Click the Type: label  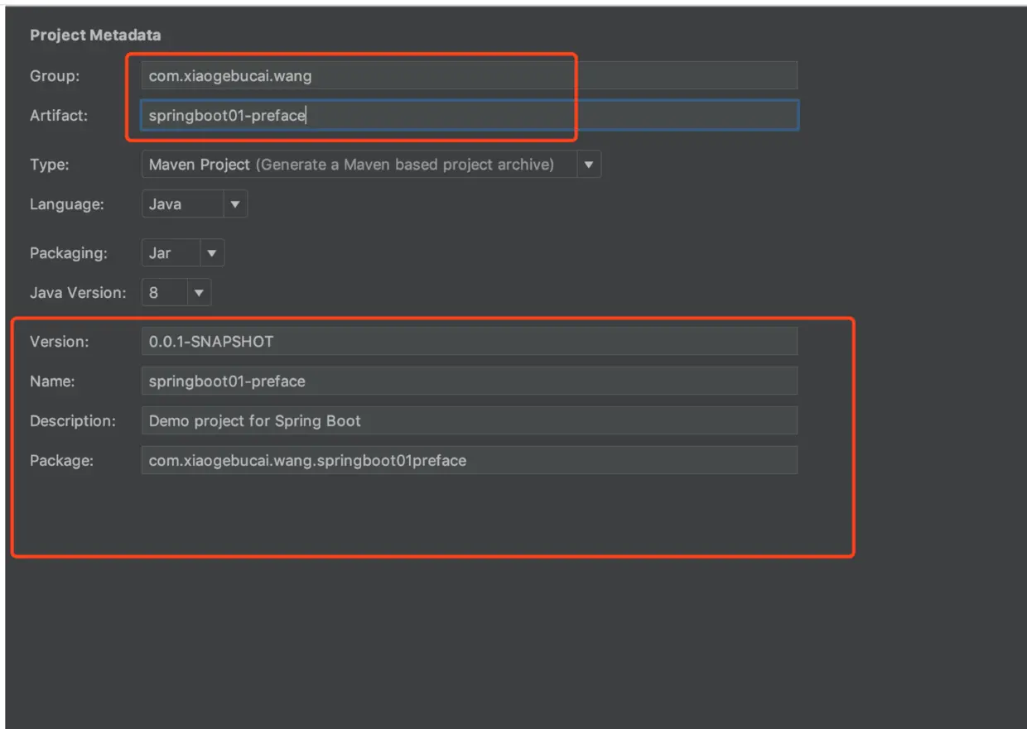(50, 165)
